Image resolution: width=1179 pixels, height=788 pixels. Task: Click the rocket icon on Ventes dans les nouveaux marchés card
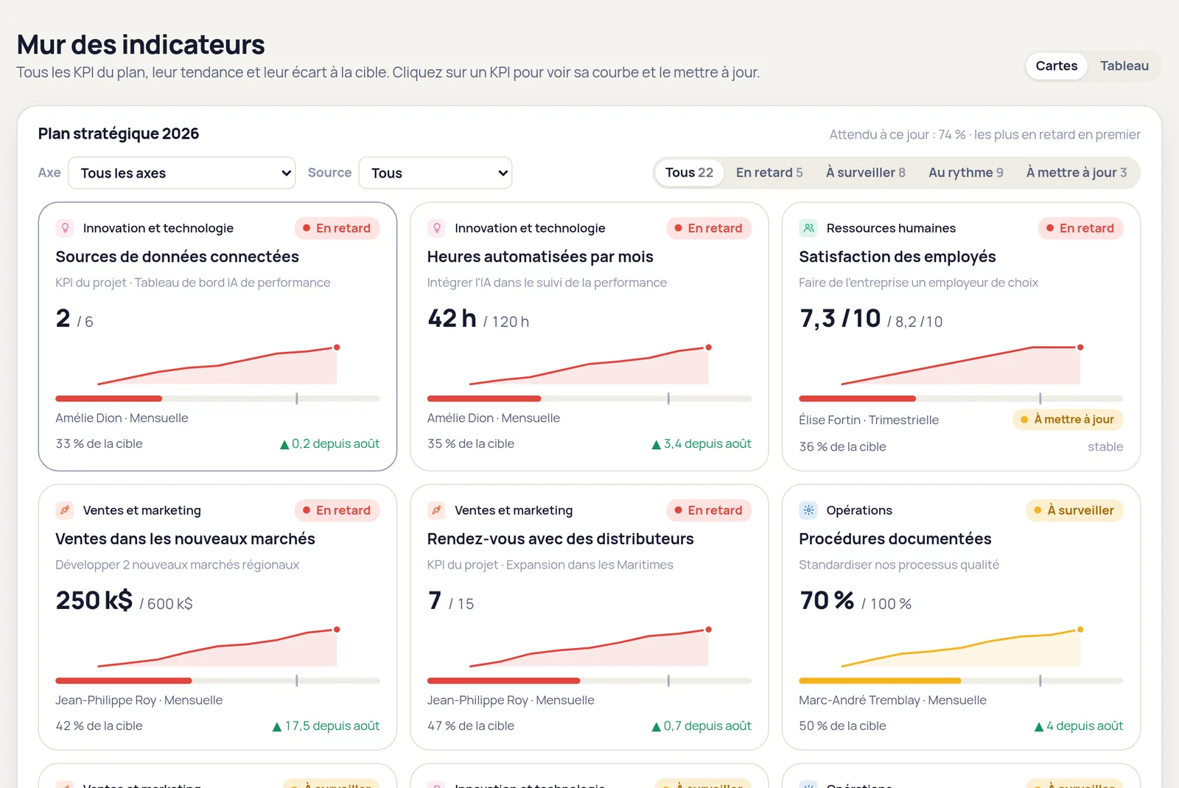pyautogui.click(x=65, y=510)
